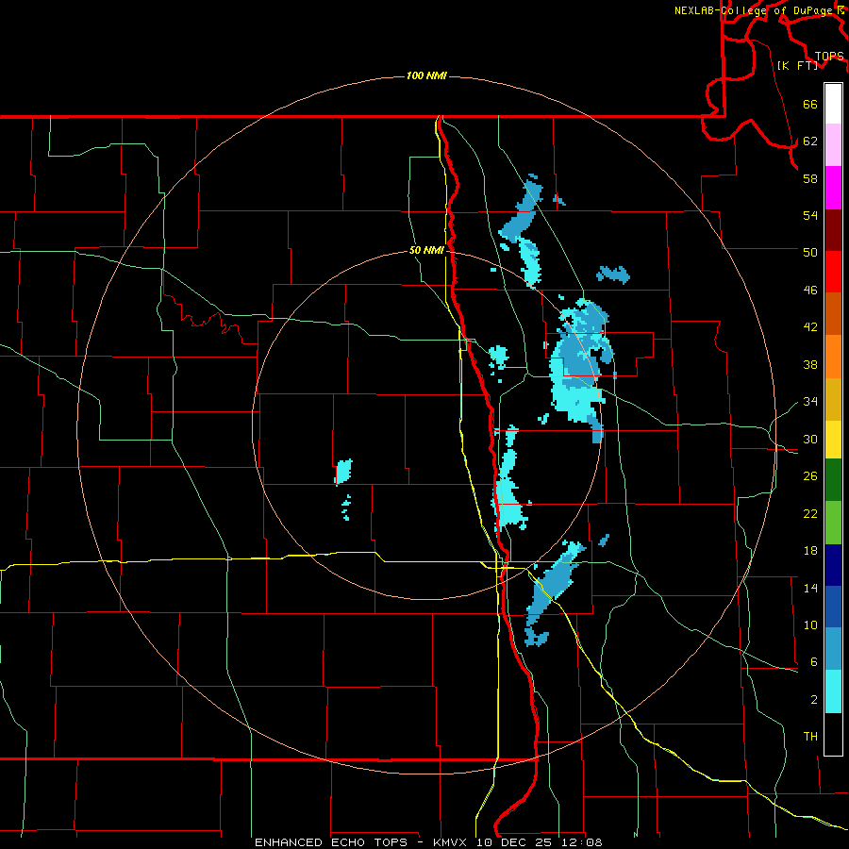
Task: Click 'ENHANCED ECHO TOPS' product caption
Action: 331,842
